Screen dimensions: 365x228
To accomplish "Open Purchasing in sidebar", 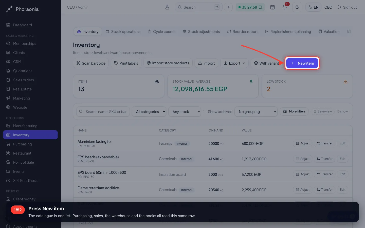I will (30, 144).
